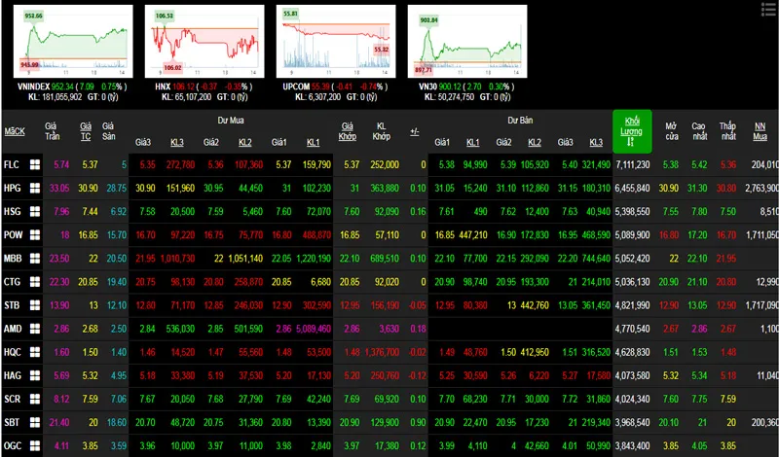Select the HSG ticker symbol
Viewport: 779px width, 457px height.
pos(13,211)
